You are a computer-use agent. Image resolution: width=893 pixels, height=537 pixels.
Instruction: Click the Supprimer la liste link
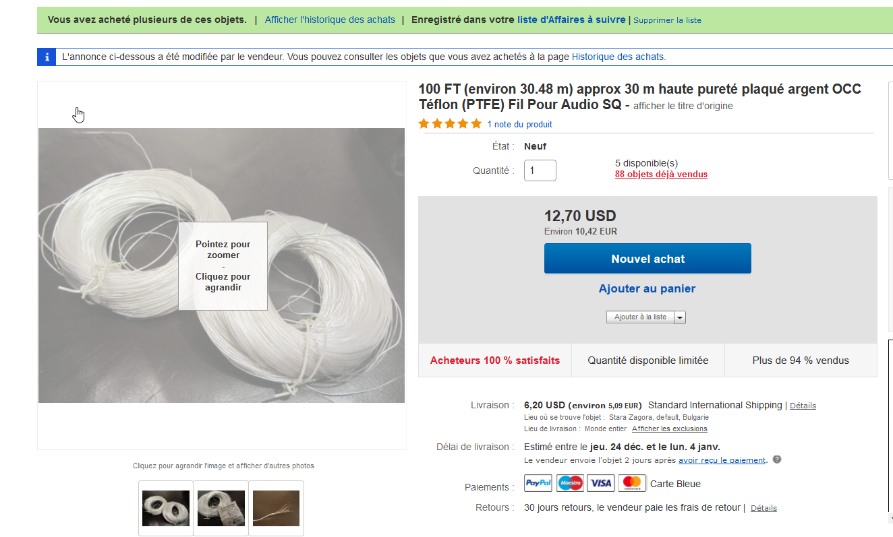pyautogui.click(x=667, y=20)
